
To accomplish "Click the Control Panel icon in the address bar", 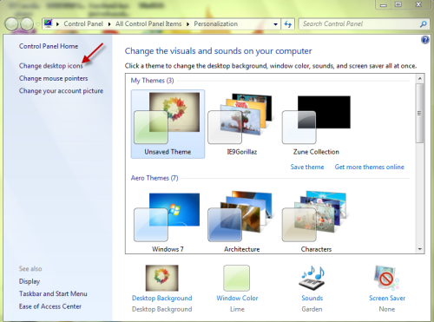I will click(x=48, y=23).
